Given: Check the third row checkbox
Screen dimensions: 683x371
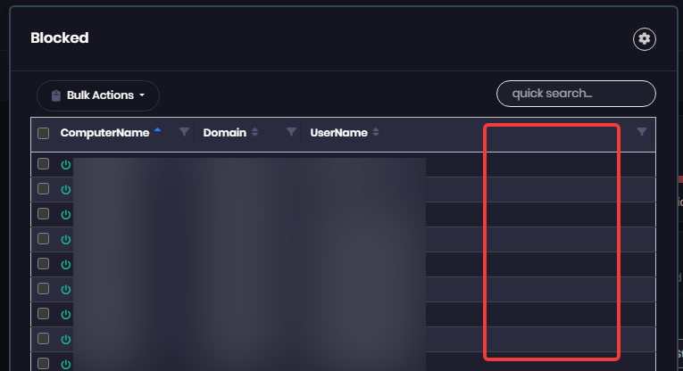Looking at the screenshot, I should (43, 214).
